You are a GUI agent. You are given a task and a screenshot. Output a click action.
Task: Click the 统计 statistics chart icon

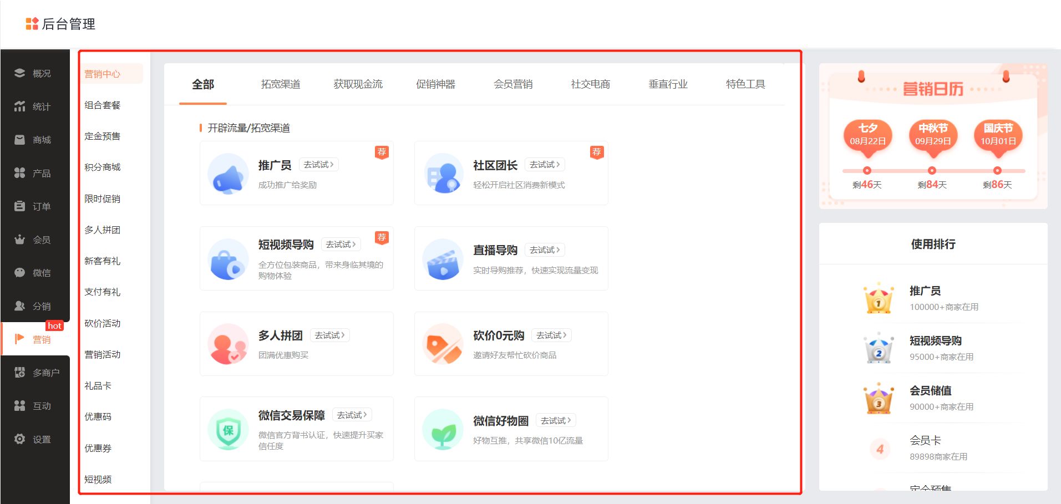point(20,106)
